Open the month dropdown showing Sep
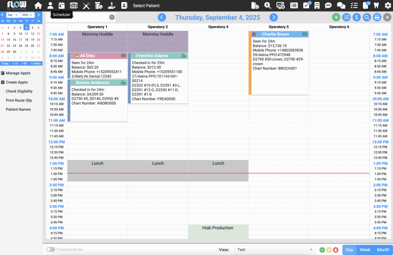The height and width of the screenshot is (255, 393). pos(13,15)
